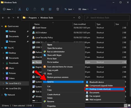Choose Pin to taskbar
This screenshot has width=131, height=108.
(x=53, y=62)
